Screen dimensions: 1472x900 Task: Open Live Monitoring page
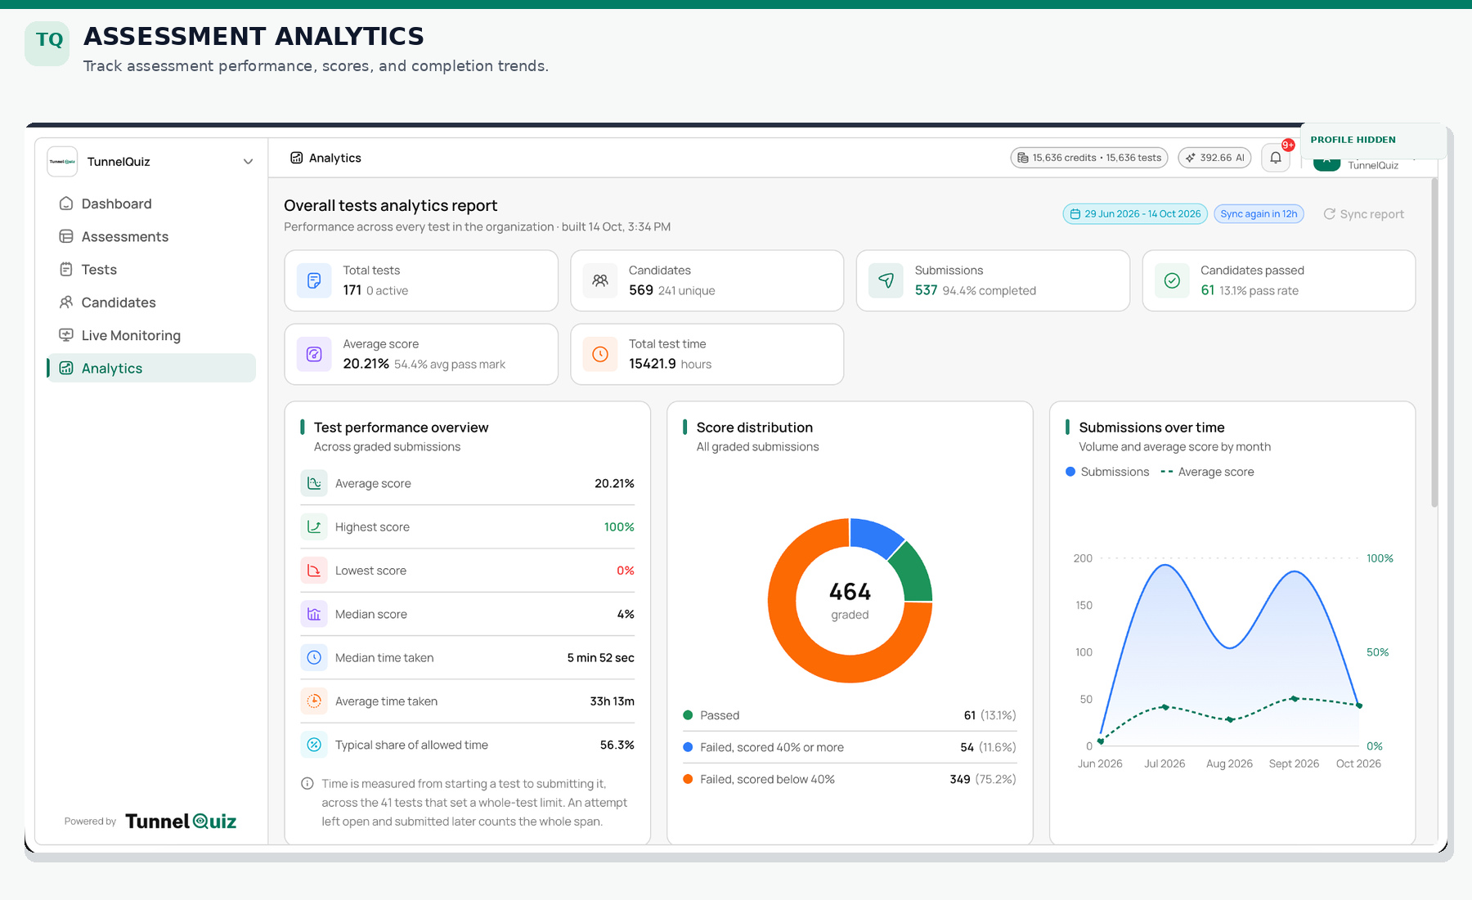151,335
